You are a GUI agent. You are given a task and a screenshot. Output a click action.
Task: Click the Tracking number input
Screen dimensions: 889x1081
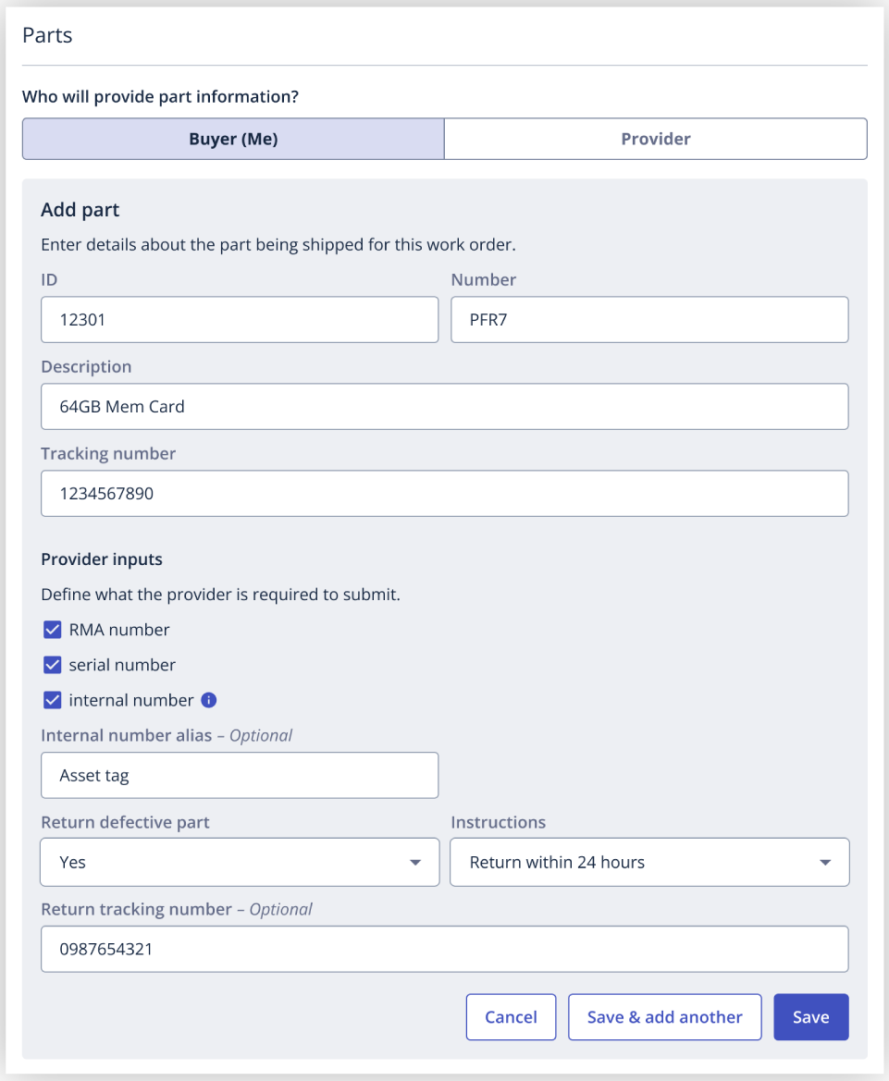coord(445,494)
